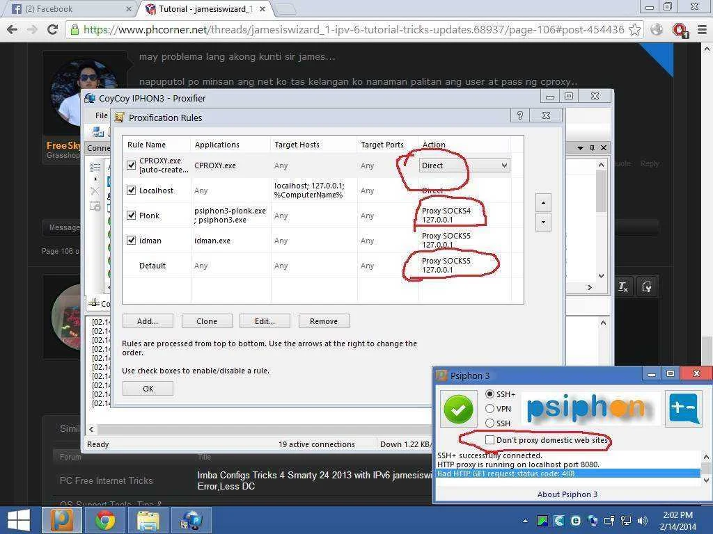
Task: Open Psiphon app in Windows taskbar
Action: [x=62, y=520]
